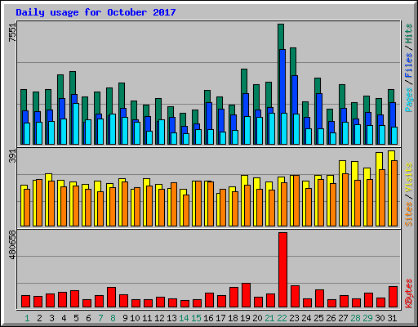Click green weekend day label '22'

click(x=282, y=318)
